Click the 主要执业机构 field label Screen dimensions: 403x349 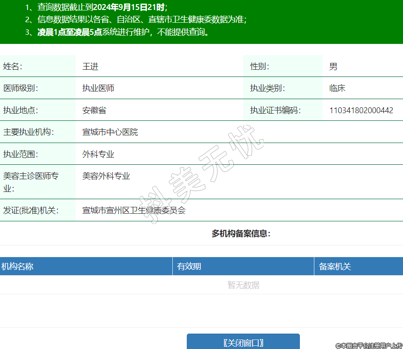(28, 132)
